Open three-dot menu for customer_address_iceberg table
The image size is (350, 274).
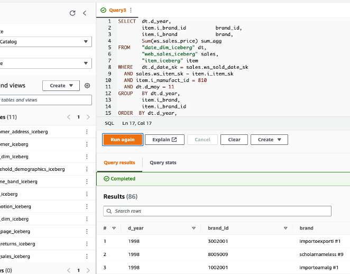87,132
